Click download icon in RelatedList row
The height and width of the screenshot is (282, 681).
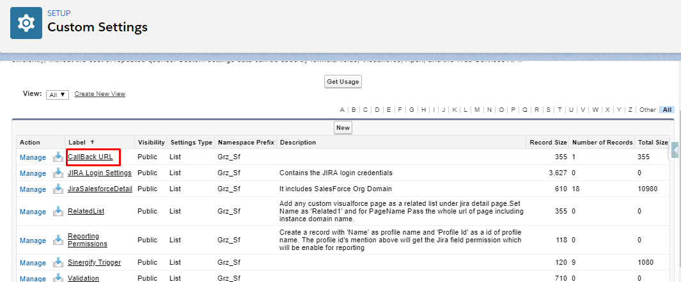58,211
